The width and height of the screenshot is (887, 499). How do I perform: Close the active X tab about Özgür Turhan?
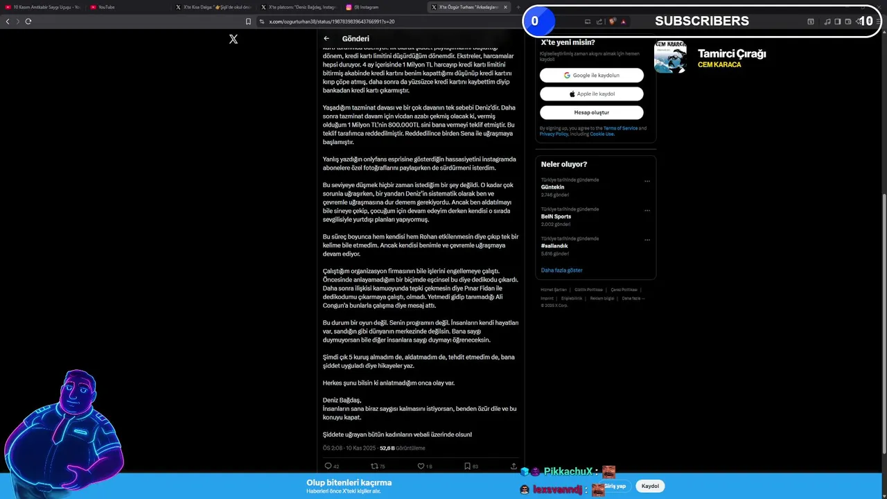click(x=505, y=7)
